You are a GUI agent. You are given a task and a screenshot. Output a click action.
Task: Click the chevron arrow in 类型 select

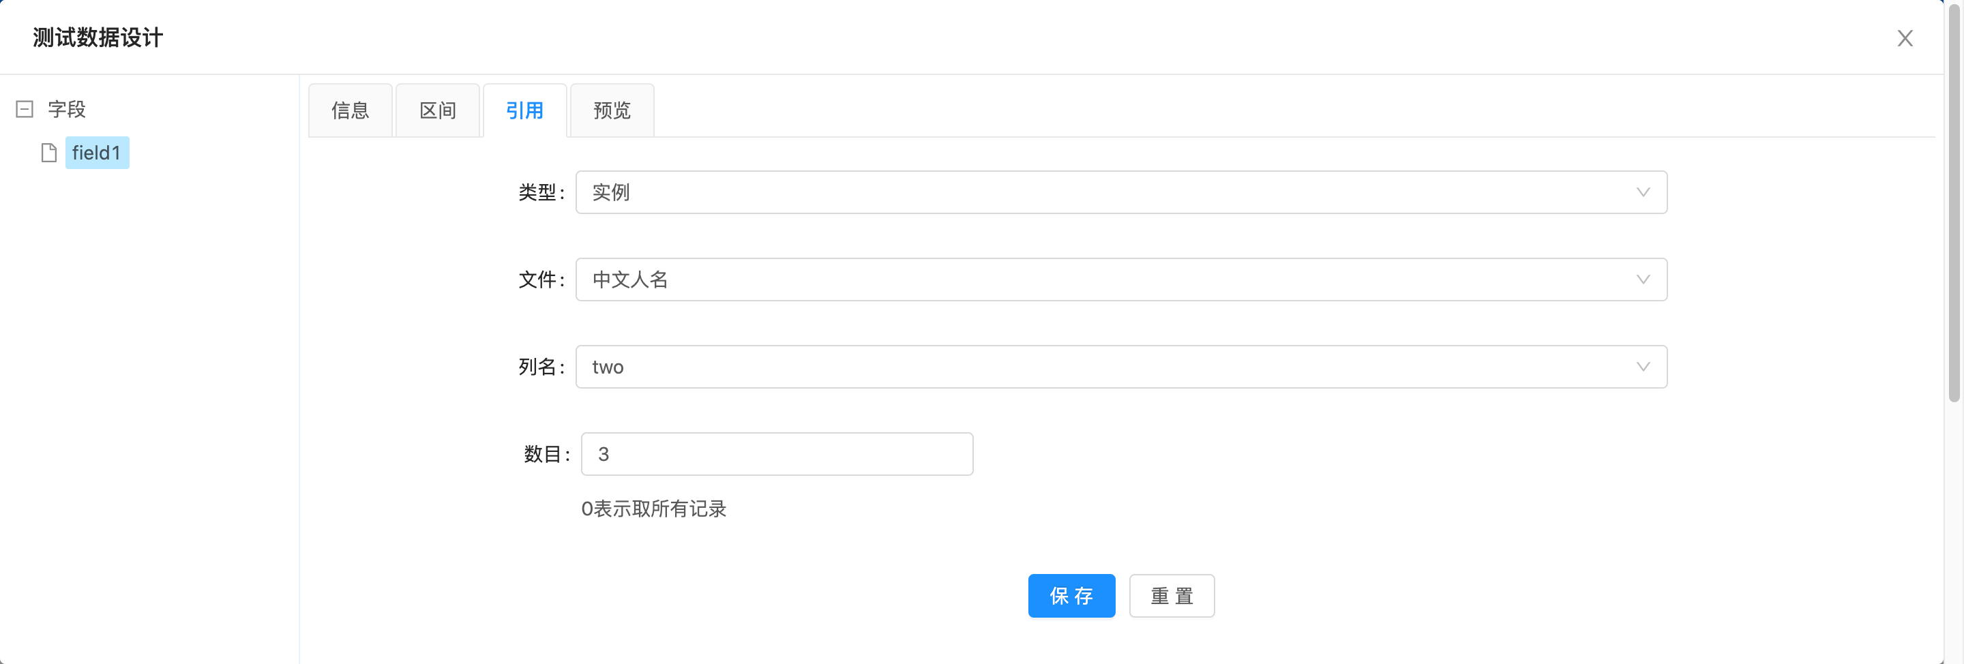point(1643,192)
